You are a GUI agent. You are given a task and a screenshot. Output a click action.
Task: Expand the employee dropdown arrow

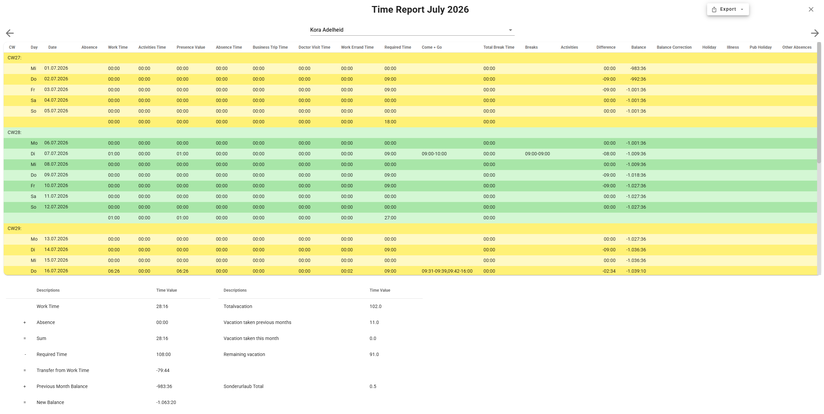point(510,30)
